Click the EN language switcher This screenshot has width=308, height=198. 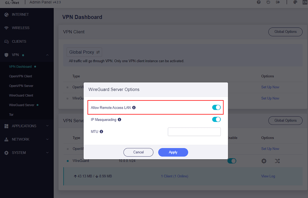click(x=305, y=2)
